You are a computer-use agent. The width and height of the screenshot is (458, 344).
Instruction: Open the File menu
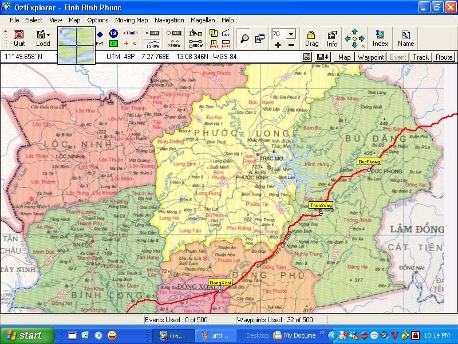(x=14, y=20)
